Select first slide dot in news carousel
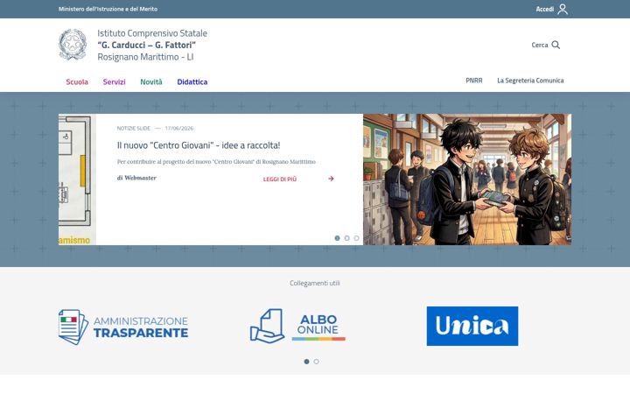 pyautogui.click(x=337, y=238)
